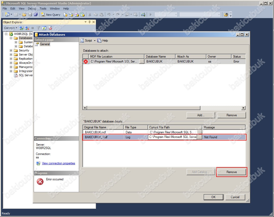274x217 pixels.
Task: Expand the Integration Services tree node
Action: point(11,71)
